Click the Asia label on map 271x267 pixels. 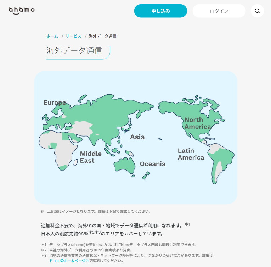137,137
